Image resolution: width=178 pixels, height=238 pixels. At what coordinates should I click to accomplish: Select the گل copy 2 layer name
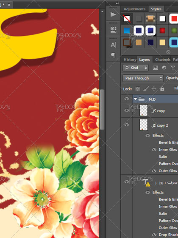[159, 125]
